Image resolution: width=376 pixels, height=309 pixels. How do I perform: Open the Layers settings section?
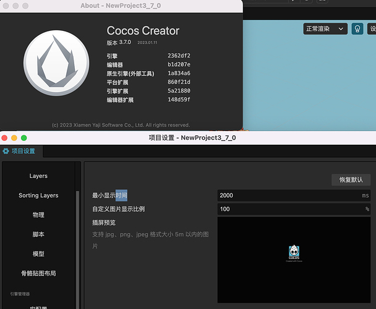[38, 176]
